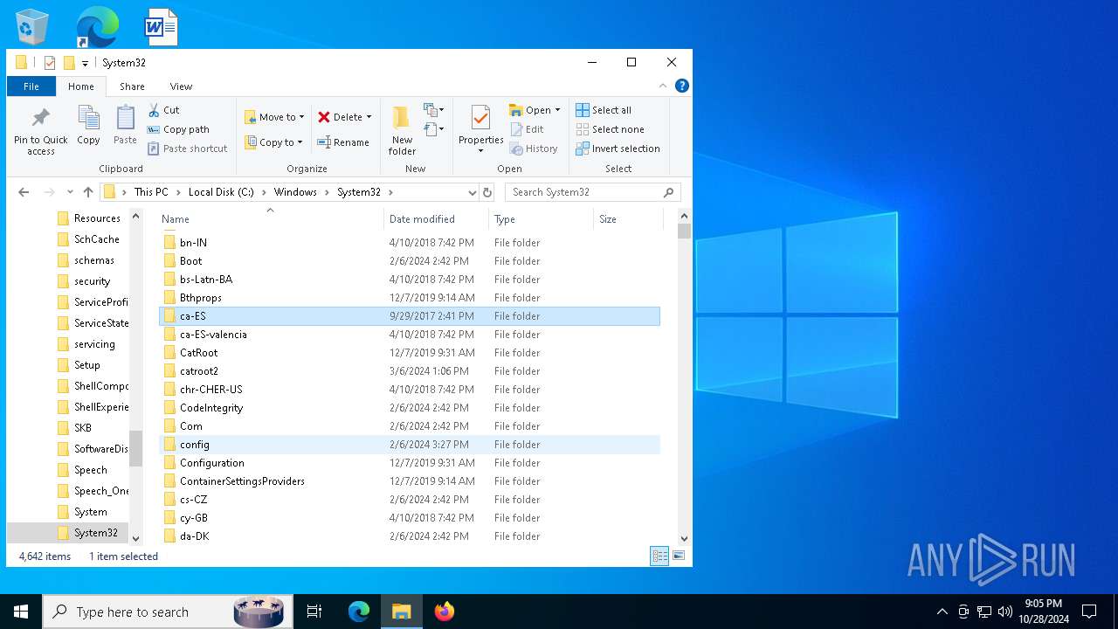Go back with navigation arrow
The height and width of the screenshot is (629, 1118).
pos(24,192)
